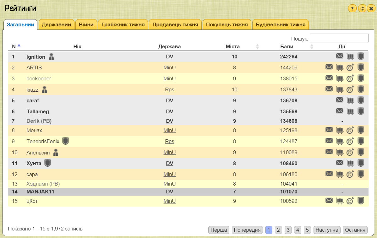Send a message to ARTIS via envelope icon
Screen dimensions: 377x238
329,67
